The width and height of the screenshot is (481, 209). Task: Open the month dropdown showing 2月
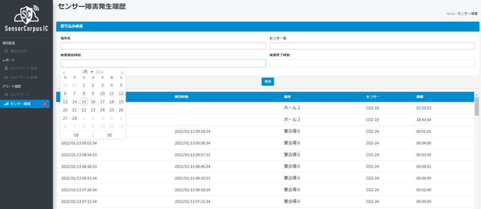pos(87,72)
